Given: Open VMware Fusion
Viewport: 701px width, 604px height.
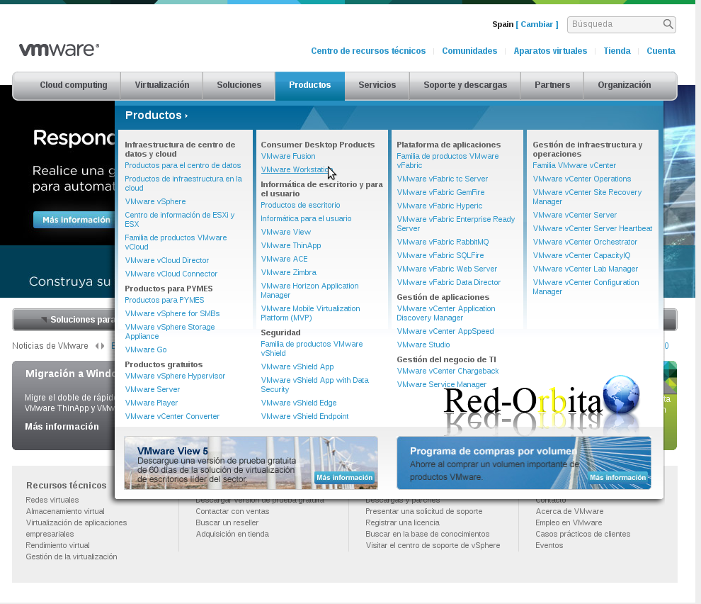Looking at the screenshot, I should click(288, 156).
